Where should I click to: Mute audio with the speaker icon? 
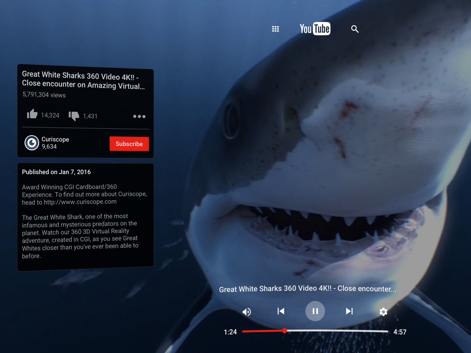(247, 312)
